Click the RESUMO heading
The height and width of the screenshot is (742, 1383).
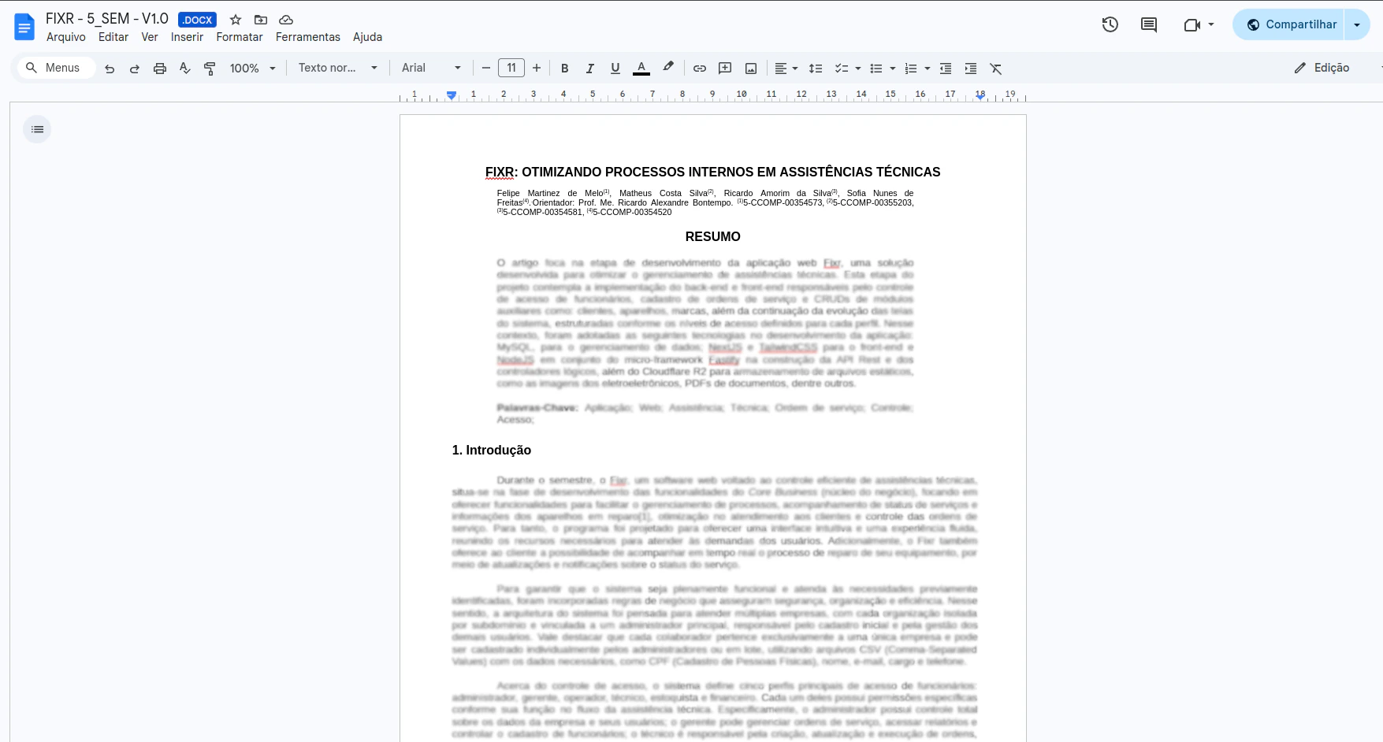[x=712, y=237]
